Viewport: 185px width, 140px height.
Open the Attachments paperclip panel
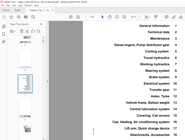[x=3, y=42]
